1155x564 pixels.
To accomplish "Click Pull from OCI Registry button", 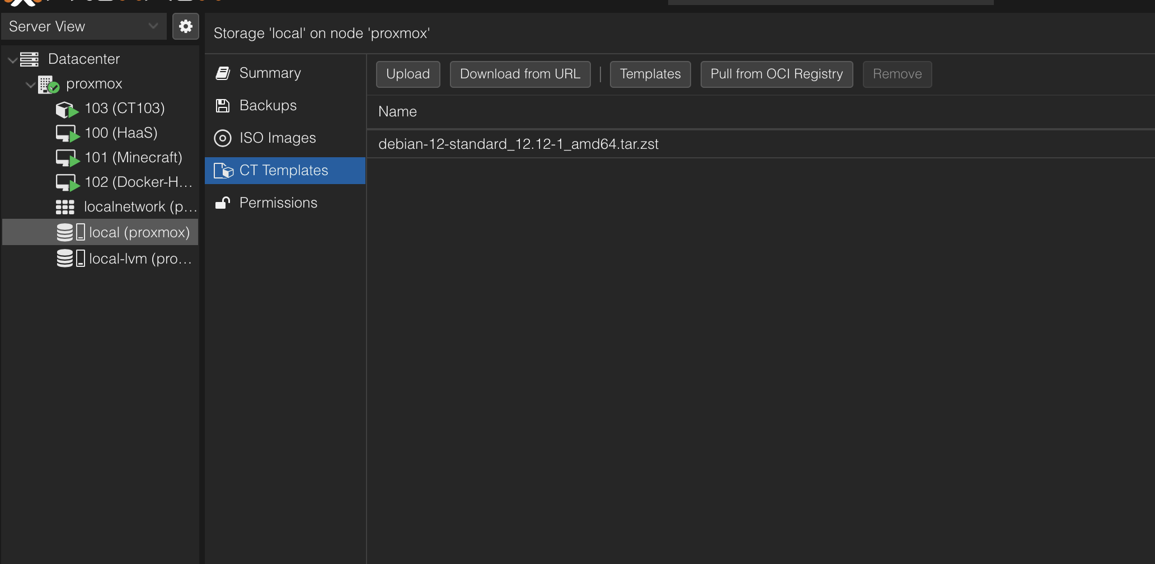I will 776,74.
